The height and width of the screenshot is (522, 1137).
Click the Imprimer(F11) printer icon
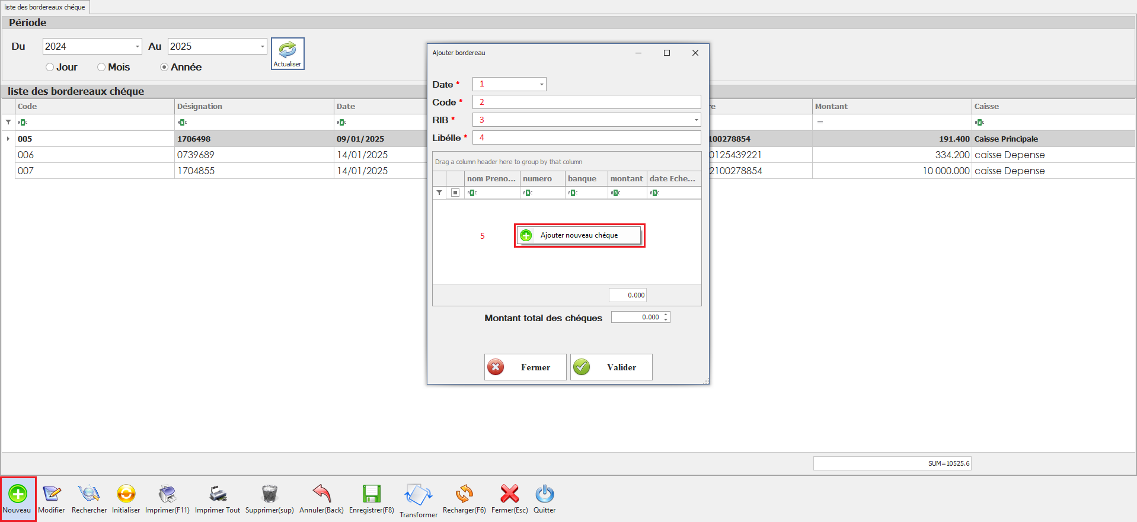[x=167, y=494]
